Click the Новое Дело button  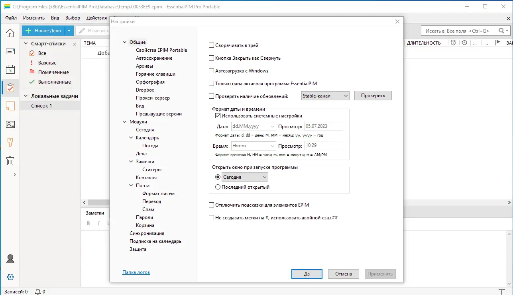coord(43,31)
